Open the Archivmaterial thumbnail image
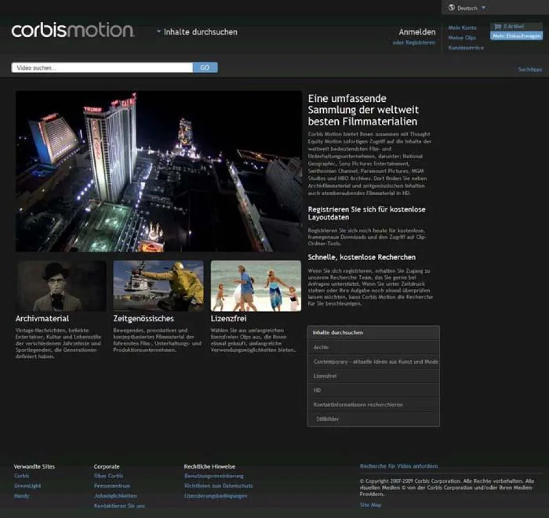The image size is (549, 518). point(60,286)
